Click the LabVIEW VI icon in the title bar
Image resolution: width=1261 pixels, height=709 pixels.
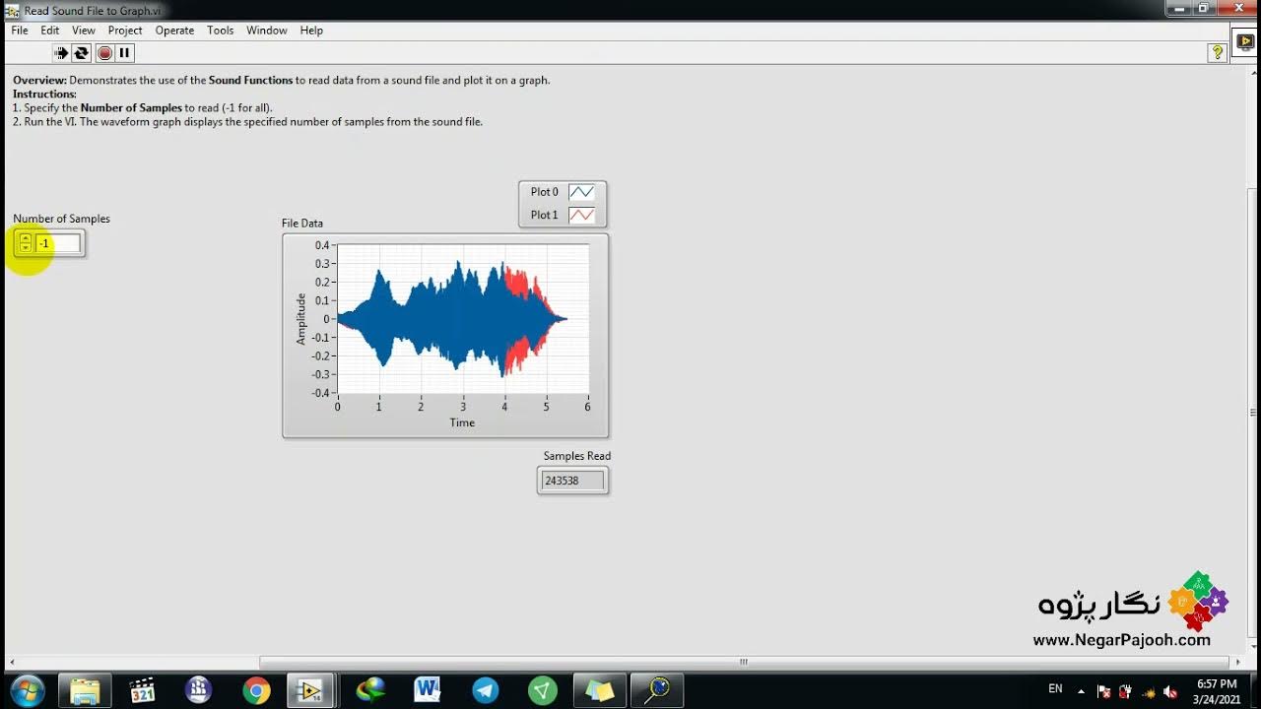click(13, 11)
